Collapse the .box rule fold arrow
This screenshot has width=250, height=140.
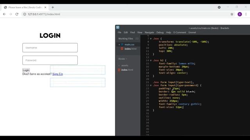(151, 39)
